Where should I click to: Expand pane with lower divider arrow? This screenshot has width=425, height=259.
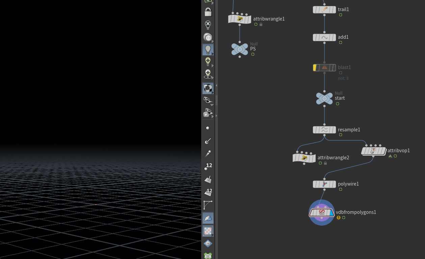click(216, 116)
